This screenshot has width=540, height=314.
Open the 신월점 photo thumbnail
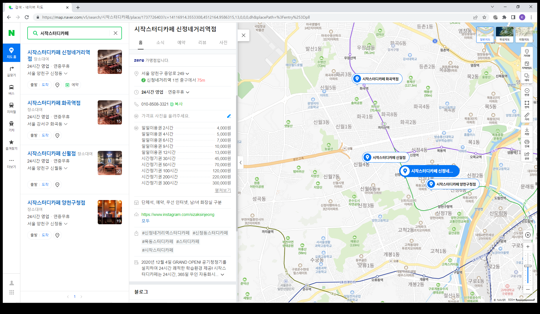(x=110, y=163)
